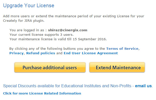
Task: Click the Purchase additional users button
Action: (x=50, y=67)
